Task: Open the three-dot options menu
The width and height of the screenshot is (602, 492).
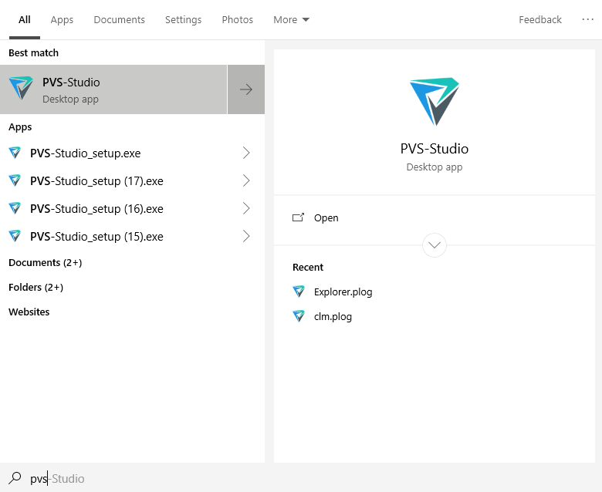Action: pos(588,19)
